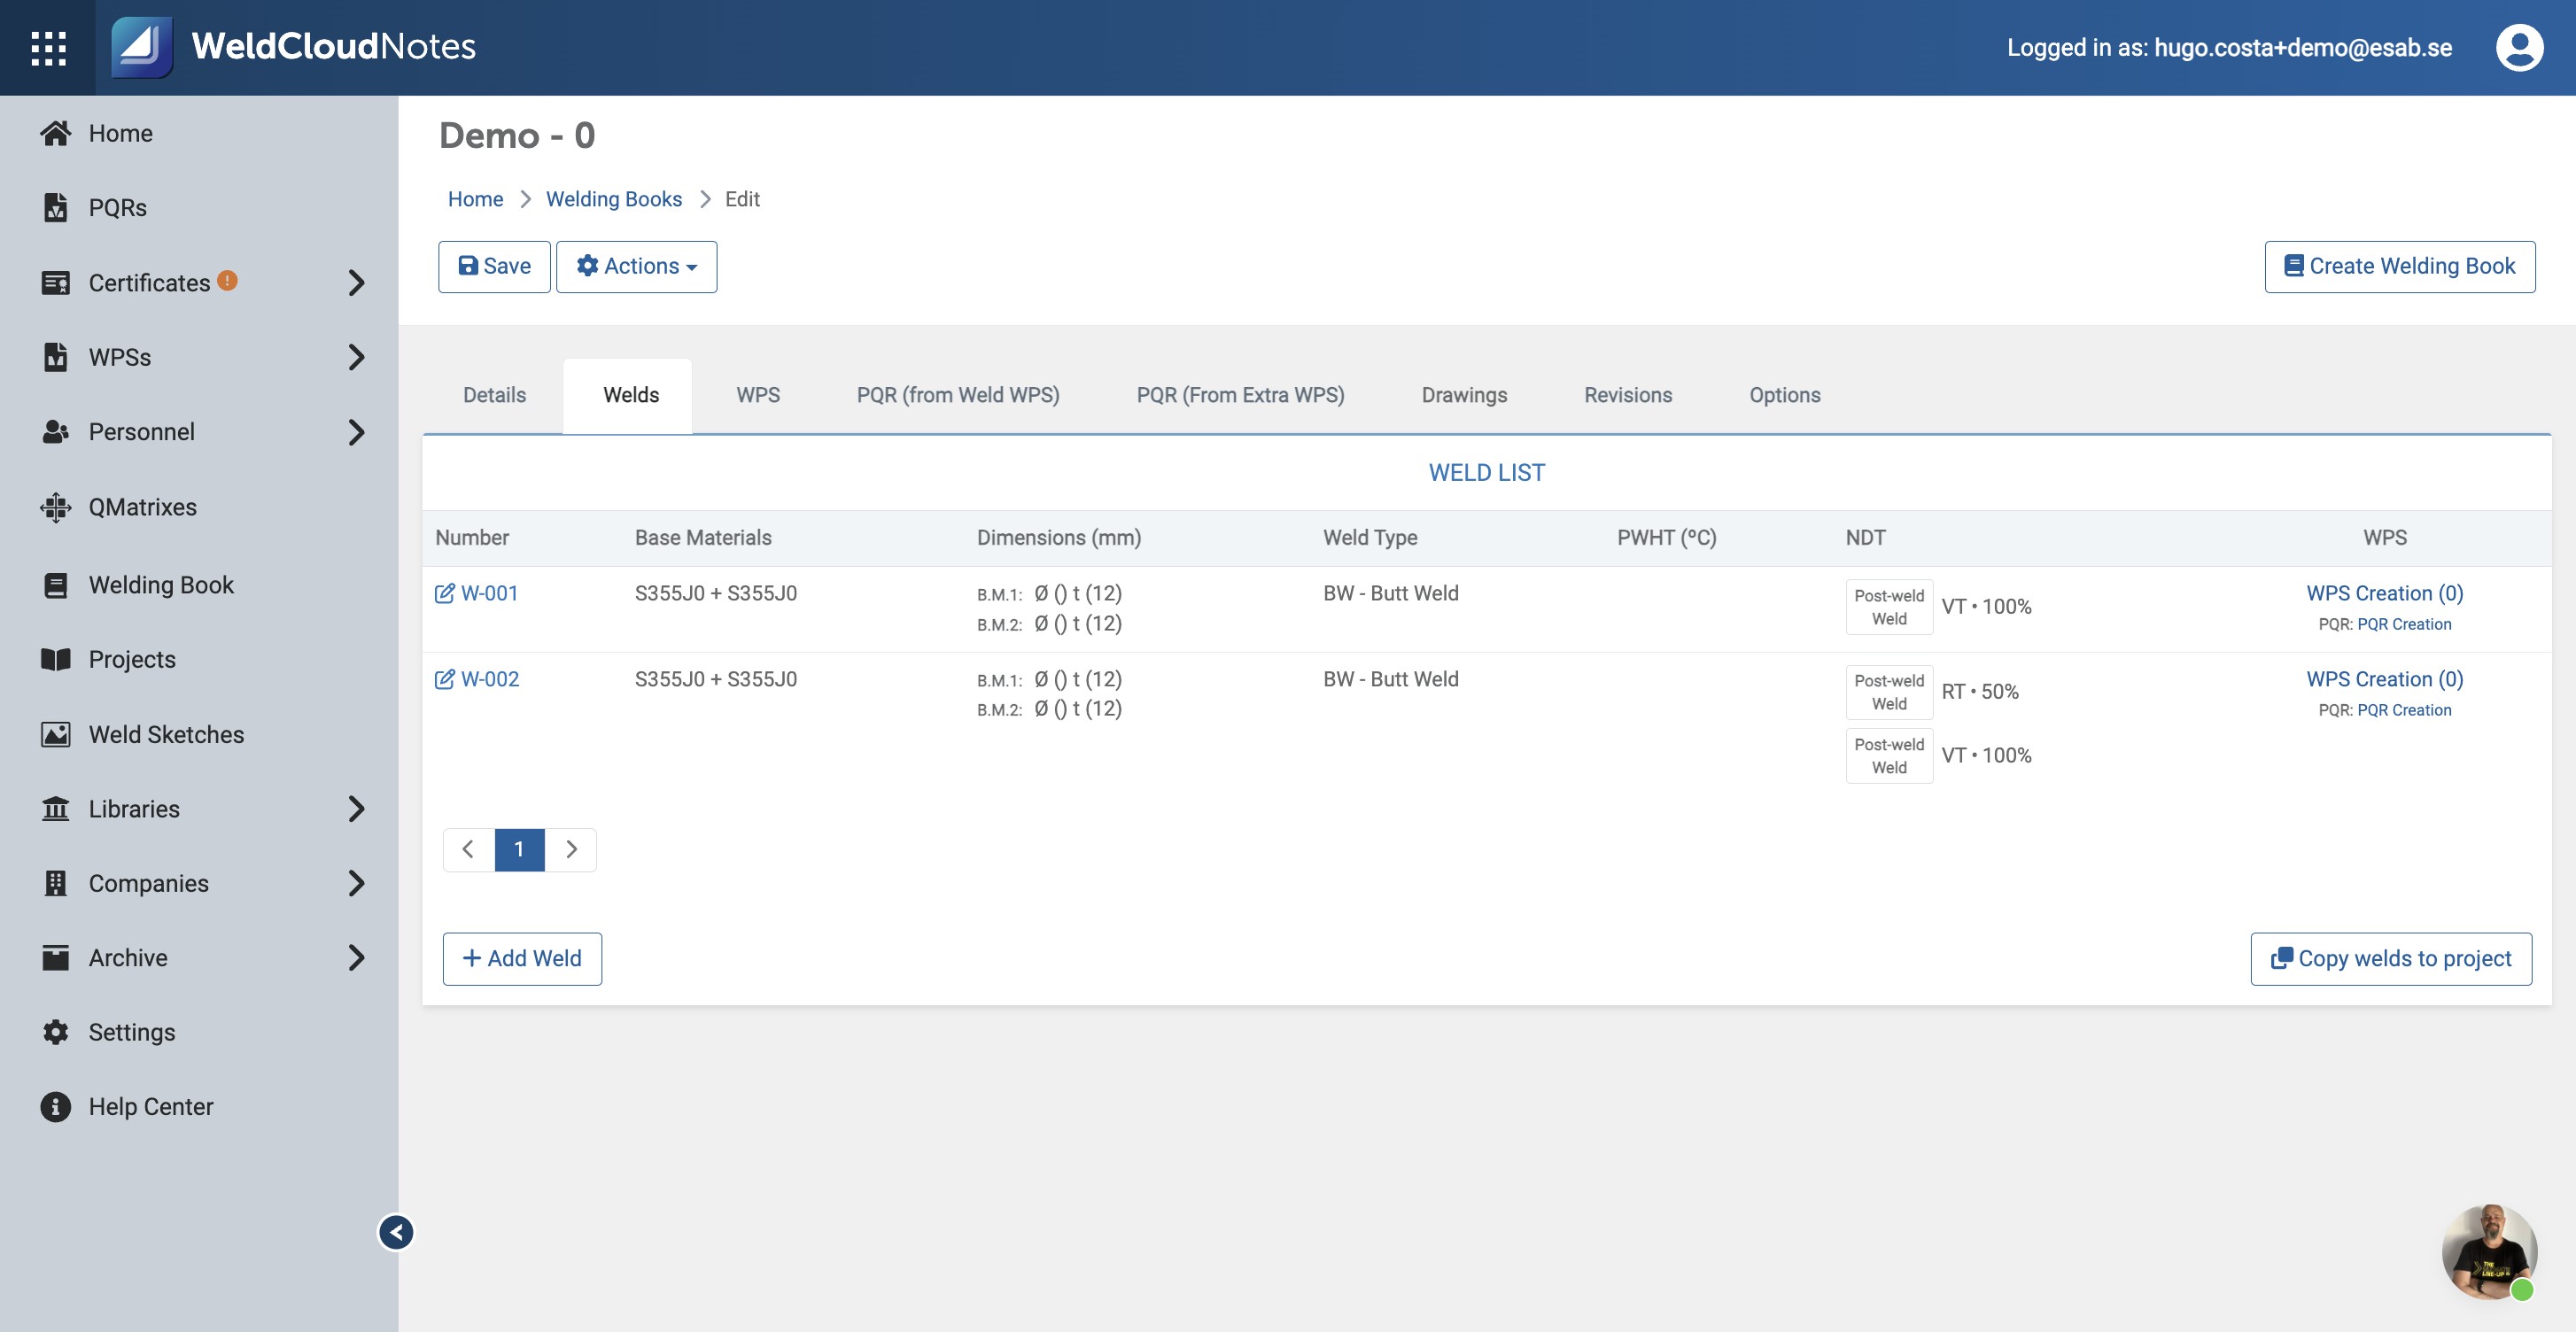Click the Companies building icon
Screen dimensions: 2576x1332
point(56,883)
